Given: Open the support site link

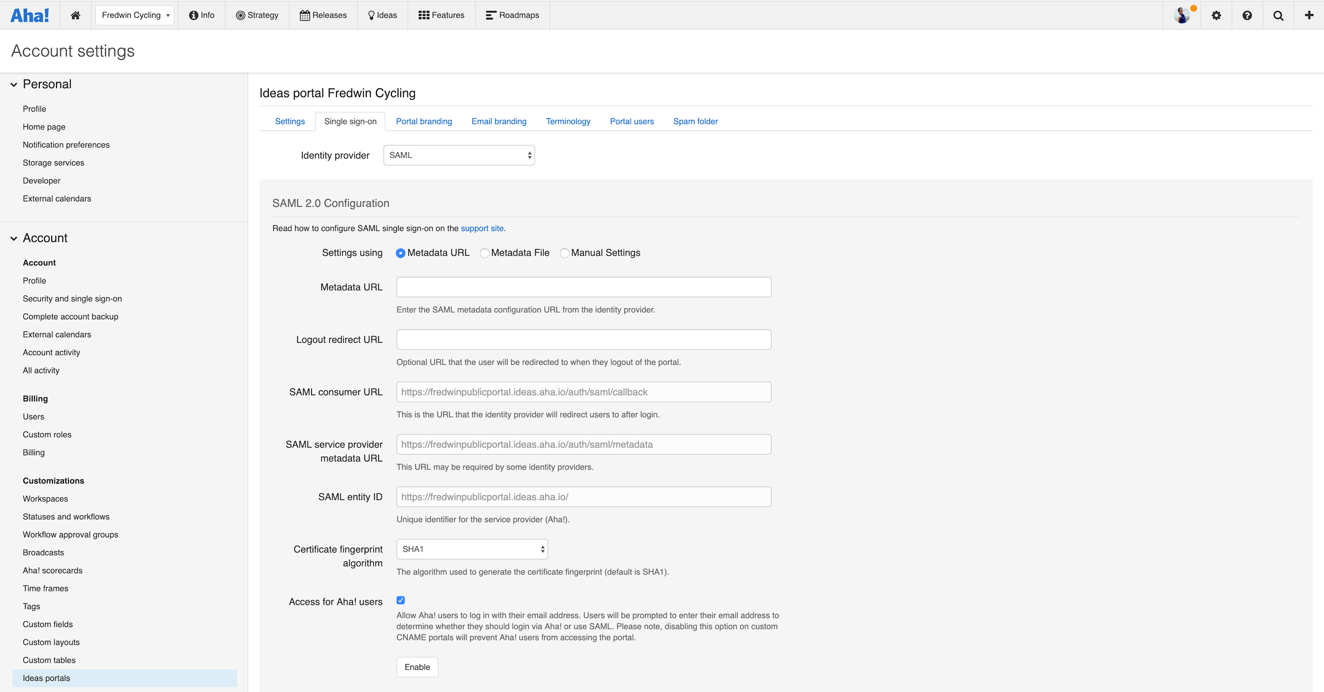Looking at the screenshot, I should [x=481, y=228].
